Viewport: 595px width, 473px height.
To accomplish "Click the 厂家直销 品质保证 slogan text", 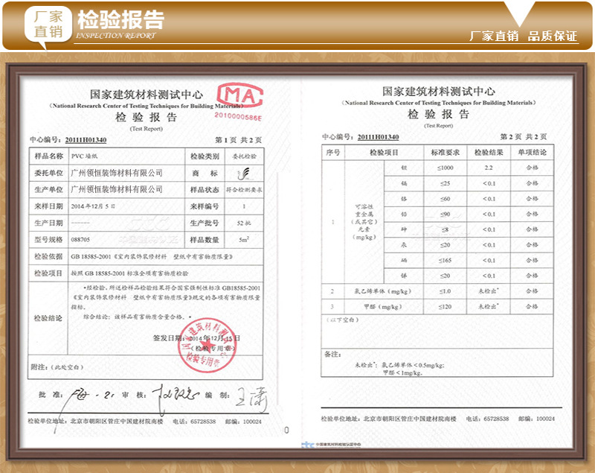I will 524,36.
